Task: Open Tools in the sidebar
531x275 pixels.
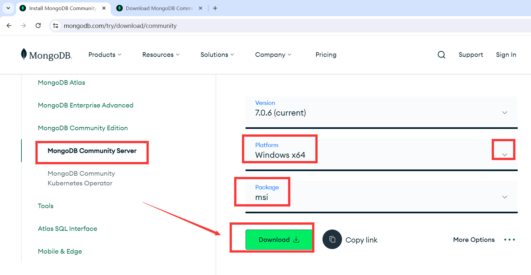Action: (x=45, y=206)
